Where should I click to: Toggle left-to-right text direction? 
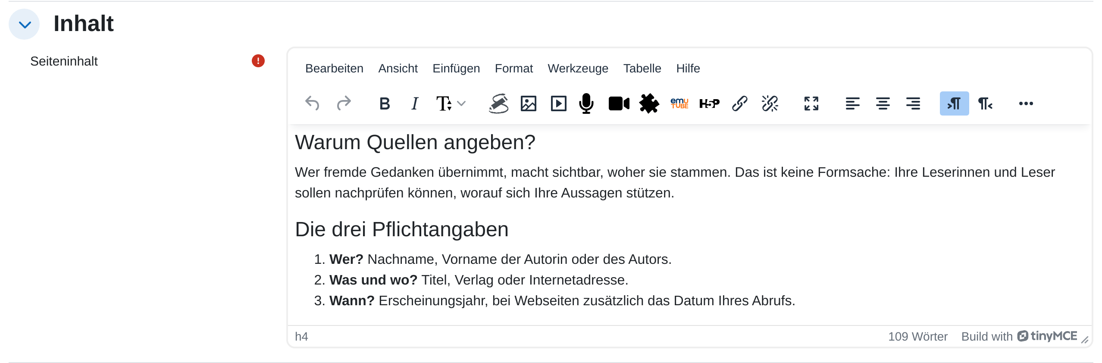click(954, 103)
